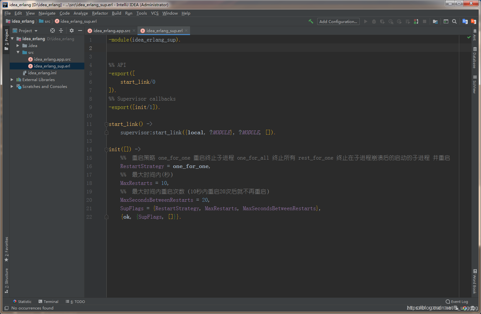Open the Database tool window
The height and width of the screenshot is (314, 481).
[475, 58]
